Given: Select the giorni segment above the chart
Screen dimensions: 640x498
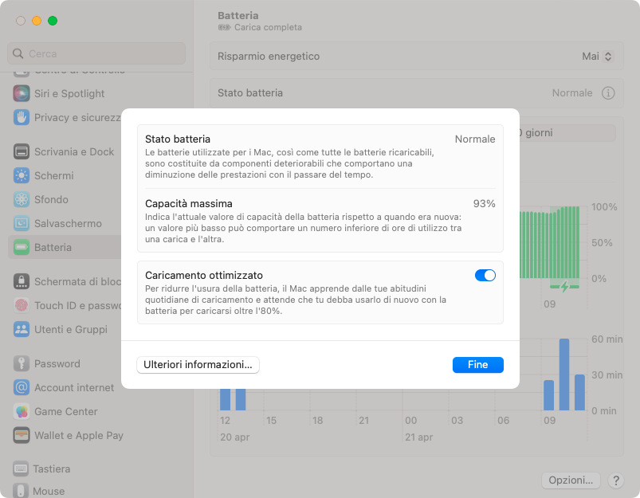Looking at the screenshot, I should pos(567,133).
